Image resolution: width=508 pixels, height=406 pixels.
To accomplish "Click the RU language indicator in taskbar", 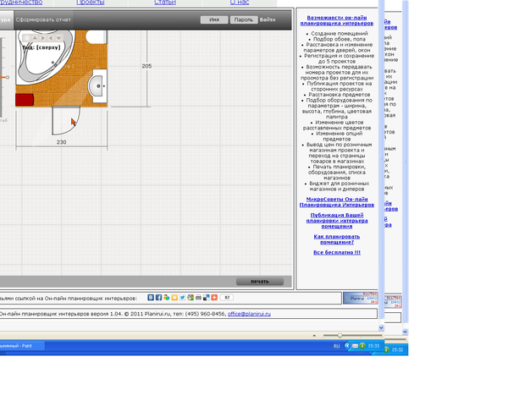I will click(x=336, y=346).
